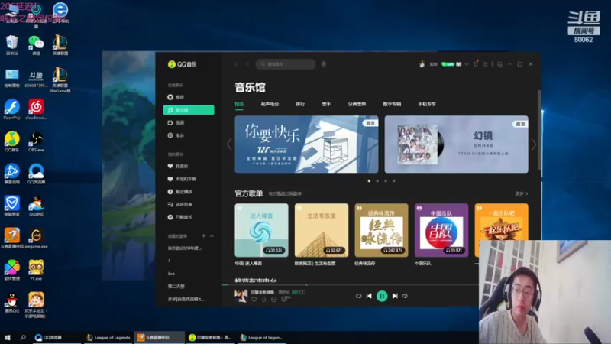Open the 推荐 recommendations sidebar item
The image size is (611, 344).
point(176,97)
